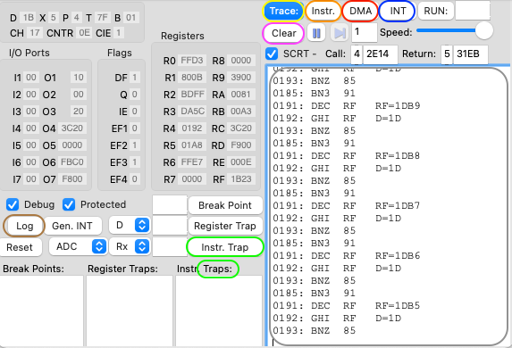Screen dimensions: 512x348
Task: Click the step count field showing 1
Action: pos(365,33)
